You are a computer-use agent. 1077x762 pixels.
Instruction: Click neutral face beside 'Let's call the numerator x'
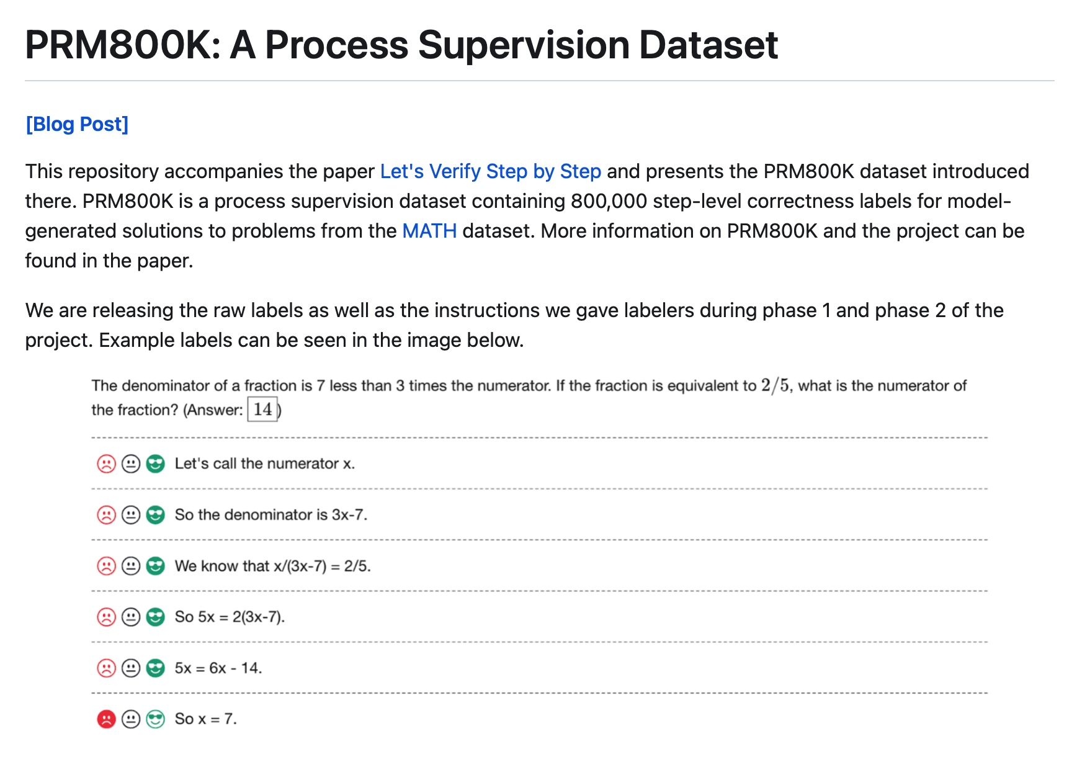click(131, 464)
